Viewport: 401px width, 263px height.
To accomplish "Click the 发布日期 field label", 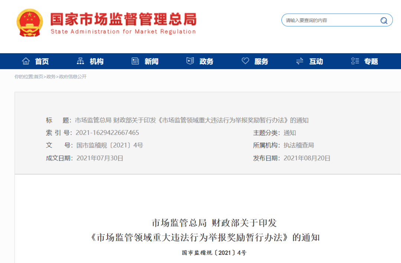I will tap(267, 158).
